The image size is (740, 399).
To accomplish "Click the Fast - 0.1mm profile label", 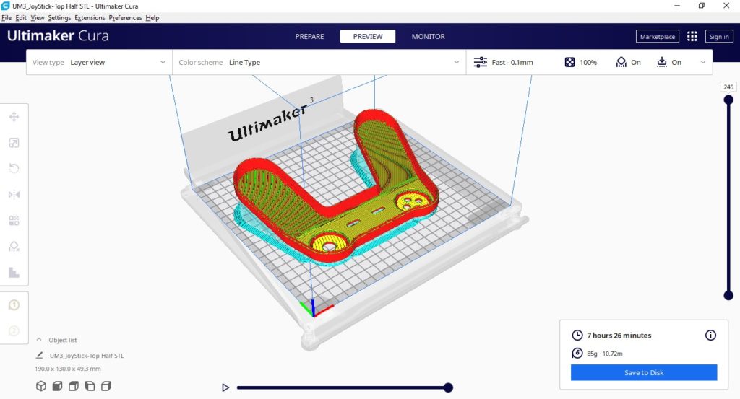I will [x=512, y=62].
